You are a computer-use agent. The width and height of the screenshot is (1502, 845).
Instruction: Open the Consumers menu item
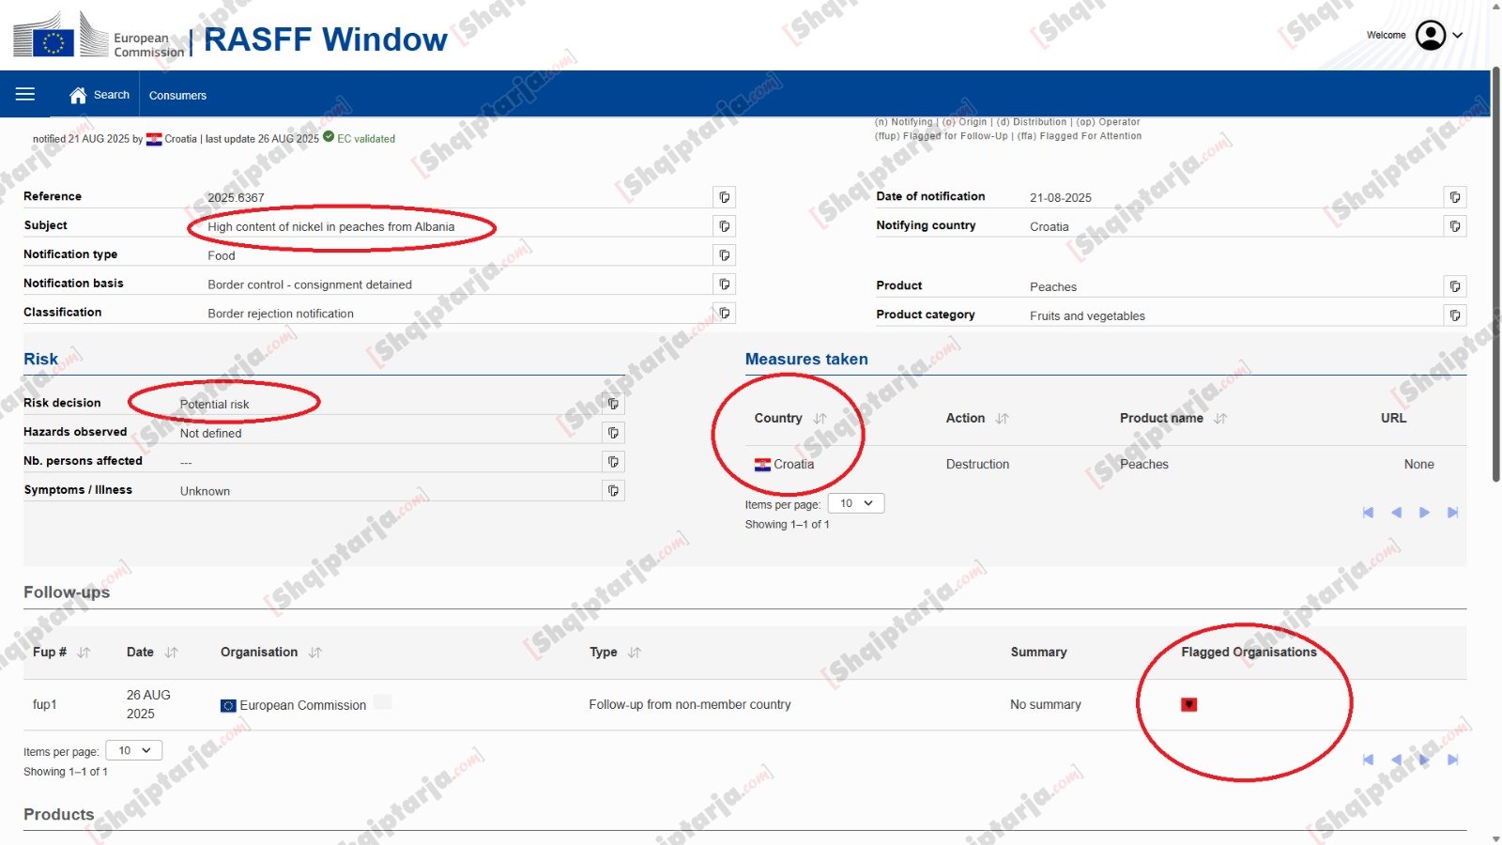pyautogui.click(x=177, y=96)
